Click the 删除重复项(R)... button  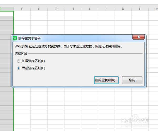point(106,80)
